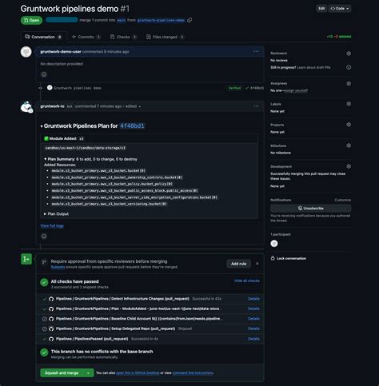The height and width of the screenshot is (386, 379).
Task: Dismiss the require approval banner
Action: pyautogui.click(x=257, y=264)
